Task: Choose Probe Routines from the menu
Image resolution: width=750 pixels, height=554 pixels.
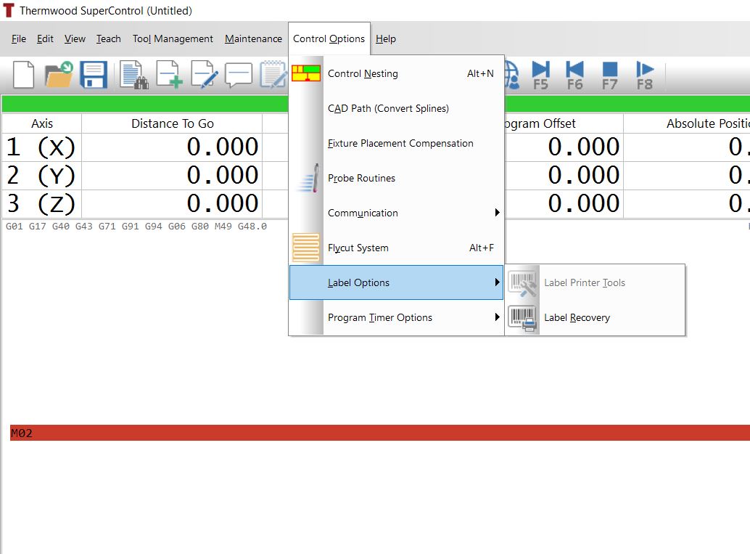Action: point(397,178)
